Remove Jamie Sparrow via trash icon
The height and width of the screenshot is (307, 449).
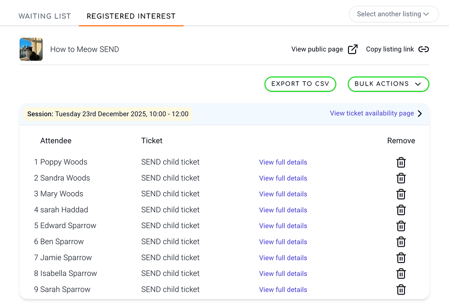401,258
